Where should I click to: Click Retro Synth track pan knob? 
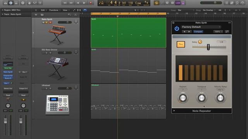coord(76,21)
